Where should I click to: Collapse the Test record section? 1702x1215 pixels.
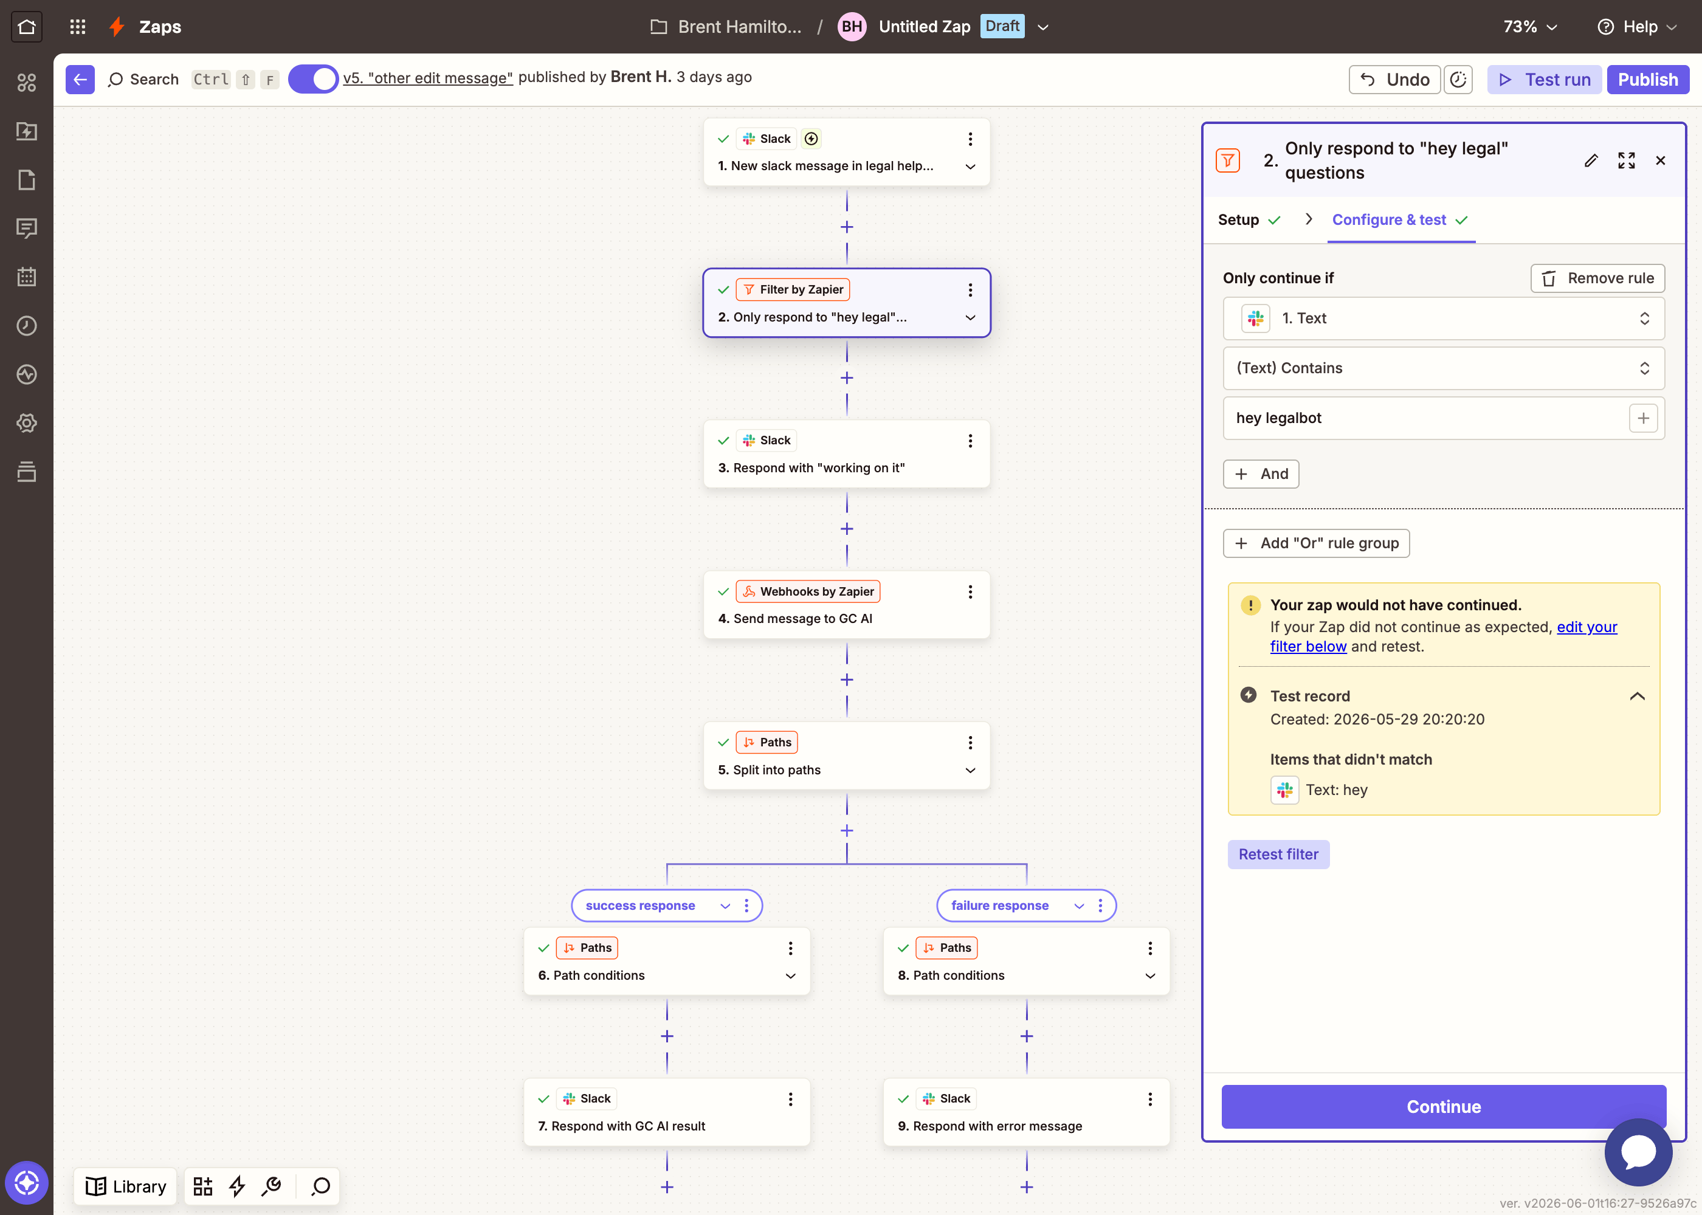(x=1637, y=697)
